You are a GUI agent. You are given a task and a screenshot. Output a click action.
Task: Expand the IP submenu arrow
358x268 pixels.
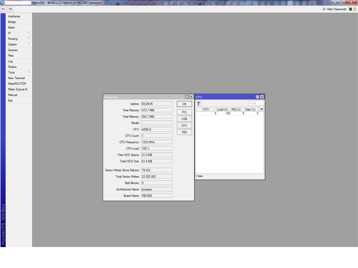coord(29,33)
